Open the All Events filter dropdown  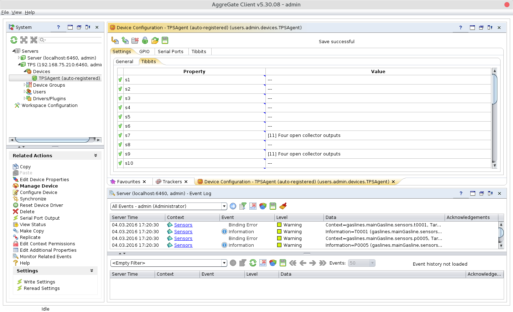[x=224, y=206]
